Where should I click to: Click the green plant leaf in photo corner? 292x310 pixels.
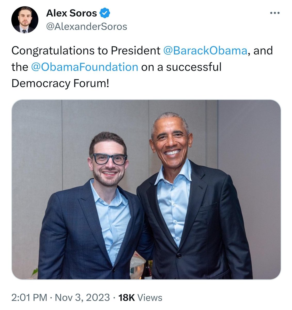34,272
